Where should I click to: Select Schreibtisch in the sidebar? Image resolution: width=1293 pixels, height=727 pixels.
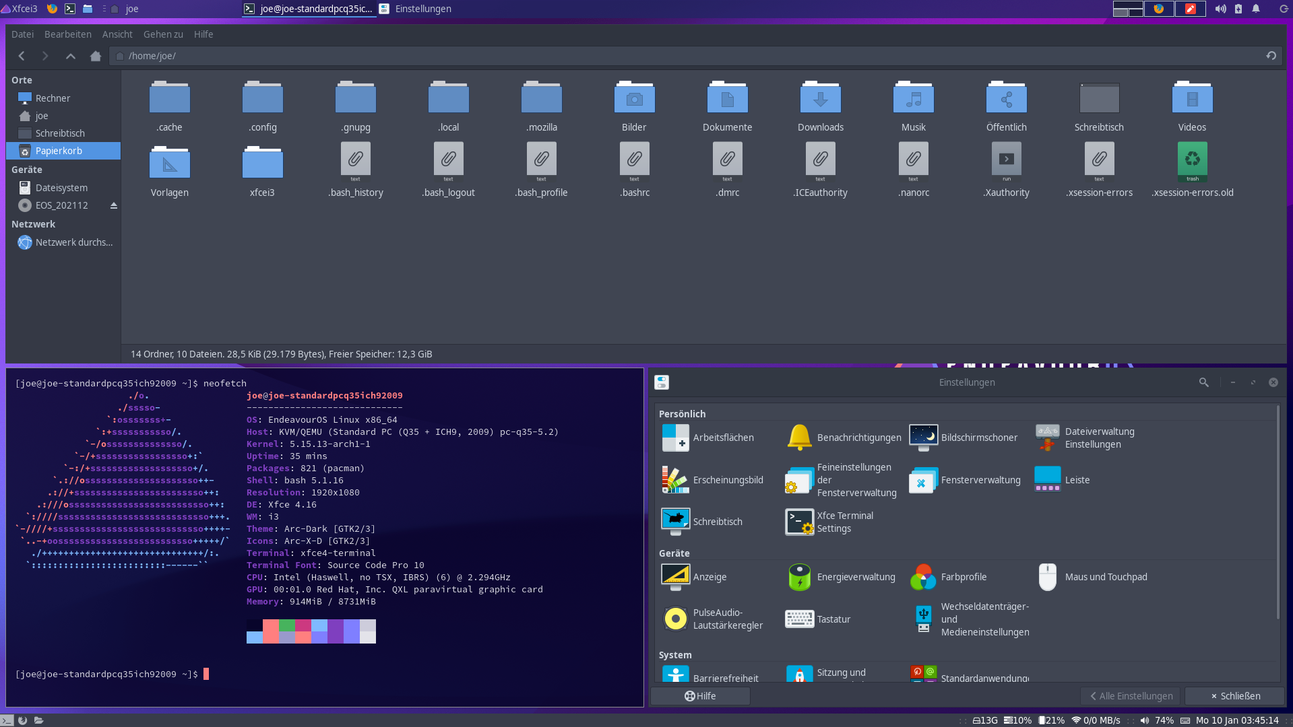pyautogui.click(x=63, y=133)
